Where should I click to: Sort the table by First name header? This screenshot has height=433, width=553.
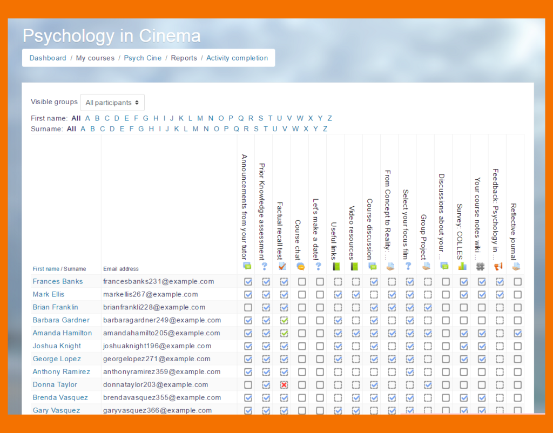(x=46, y=269)
